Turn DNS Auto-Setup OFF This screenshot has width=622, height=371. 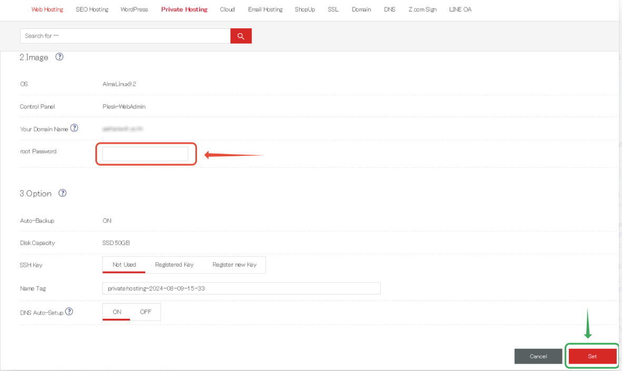tap(145, 312)
